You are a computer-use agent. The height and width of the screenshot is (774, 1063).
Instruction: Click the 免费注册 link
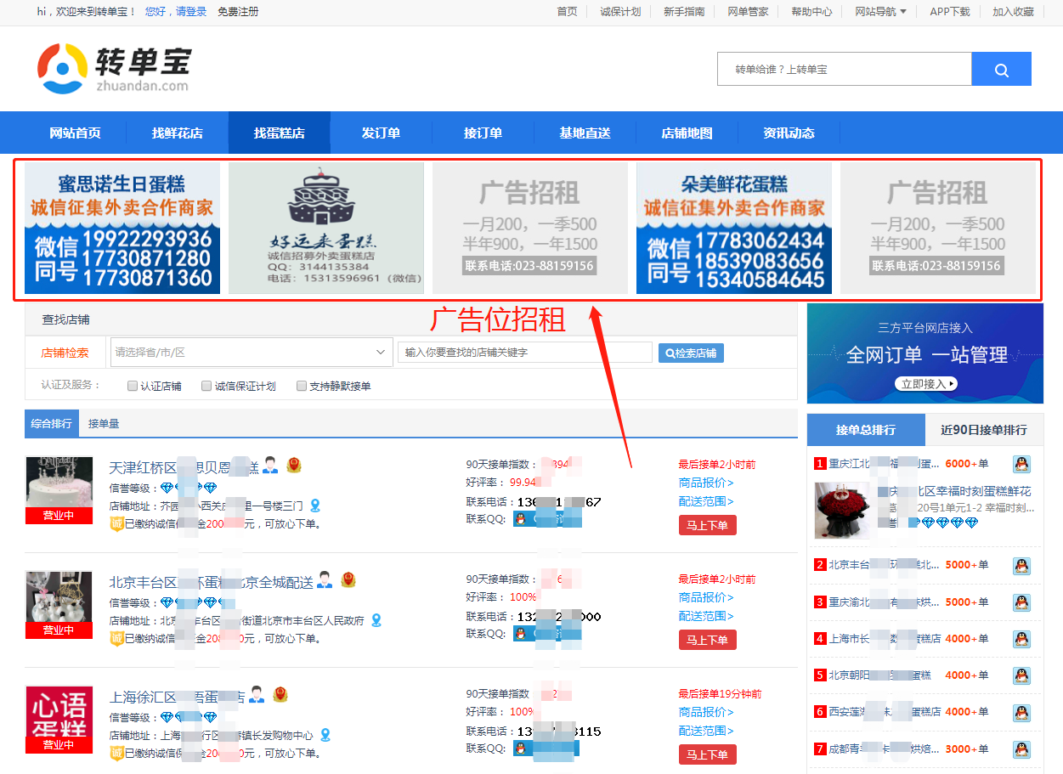238,12
